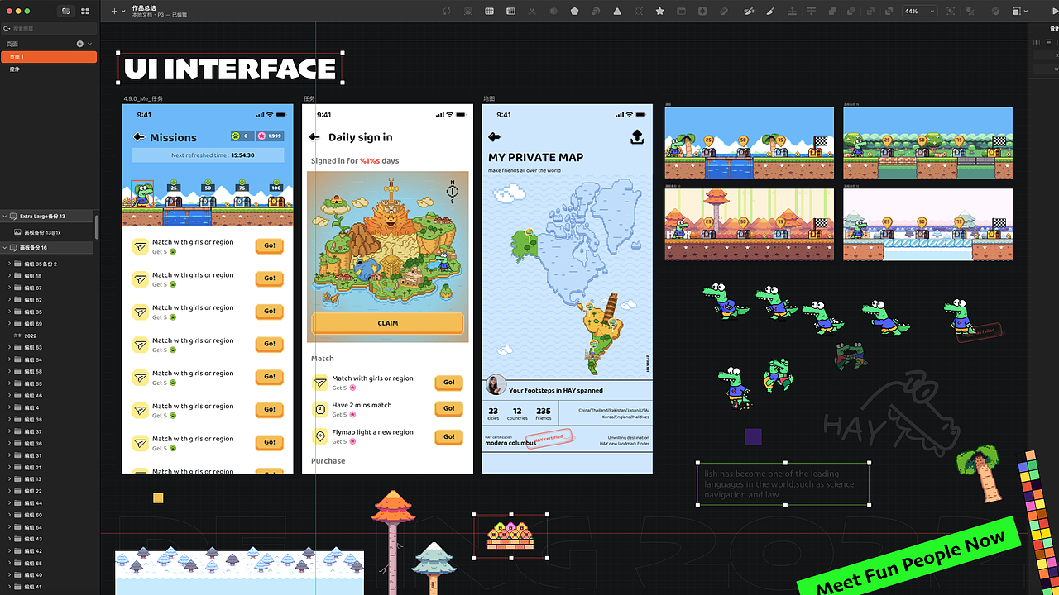1059x595 pixels.
Task: Click the purple square swatch on canvas
Action: click(x=753, y=437)
